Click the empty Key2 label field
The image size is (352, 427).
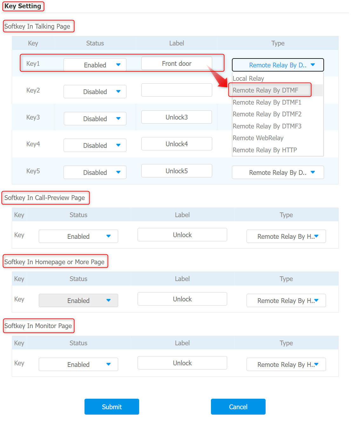click(x=177, y=90)
